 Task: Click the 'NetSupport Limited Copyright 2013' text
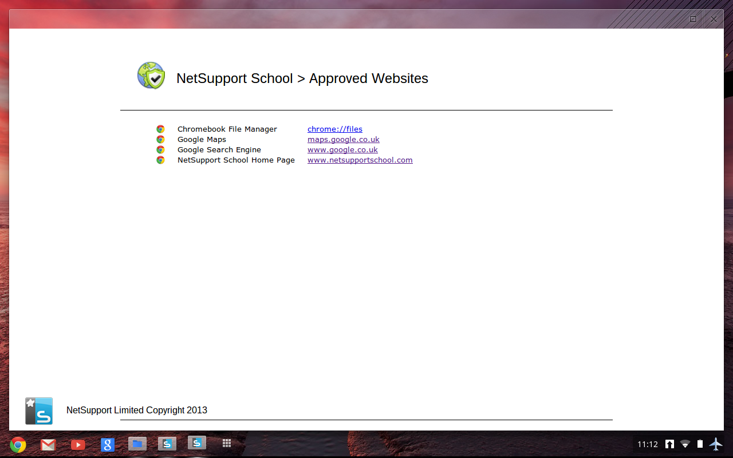click(137, 410)
